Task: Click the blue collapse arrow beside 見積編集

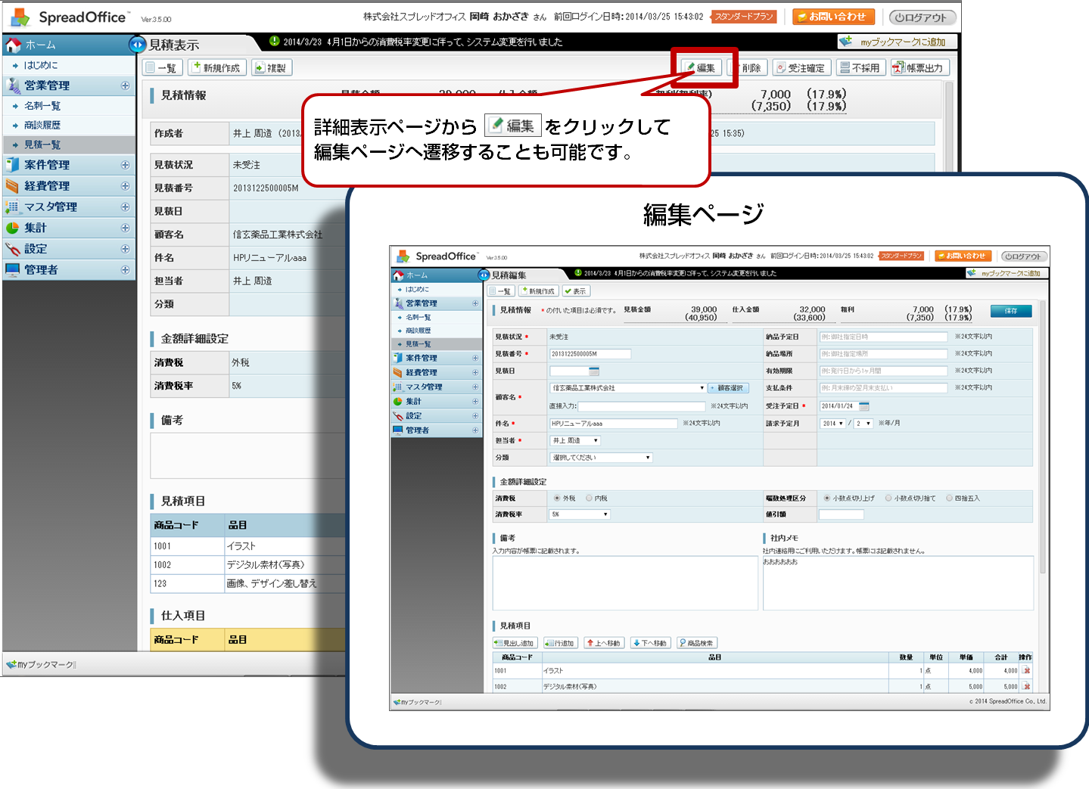Action: point(484,275)
